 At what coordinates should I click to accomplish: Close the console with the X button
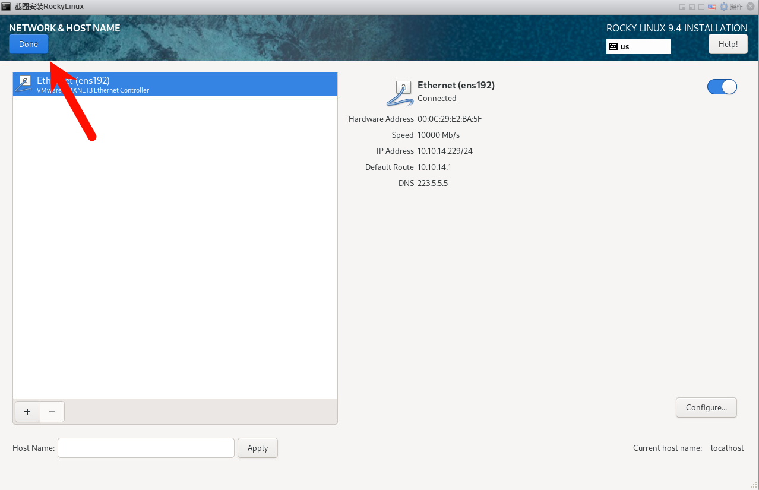751,7
